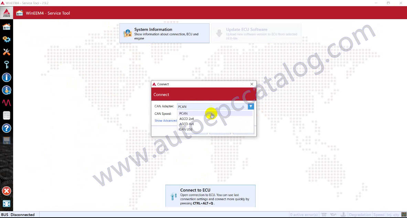
Task: Click the glow plug status icon
Action: click(324, 215)
